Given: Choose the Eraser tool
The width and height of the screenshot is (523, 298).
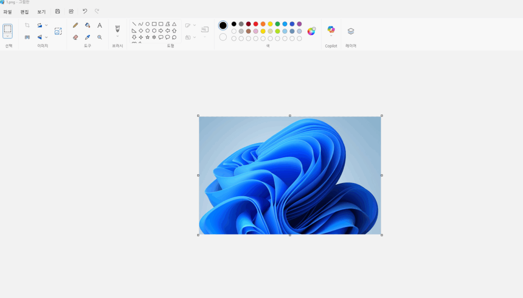Looking at the screenshot, I should (76, 37).
